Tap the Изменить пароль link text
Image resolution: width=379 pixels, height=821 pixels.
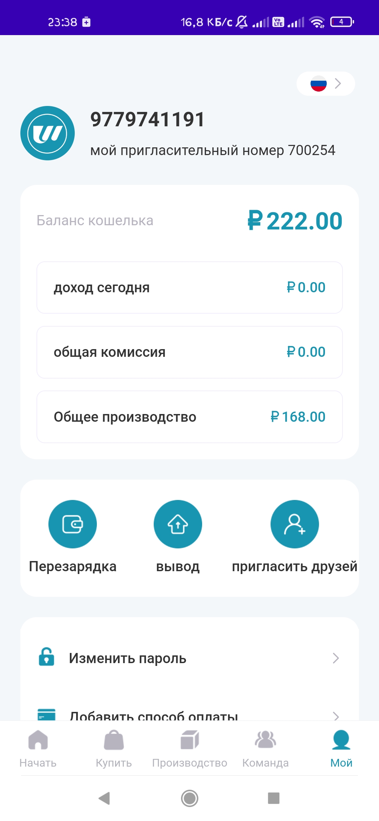click(127, 658)
